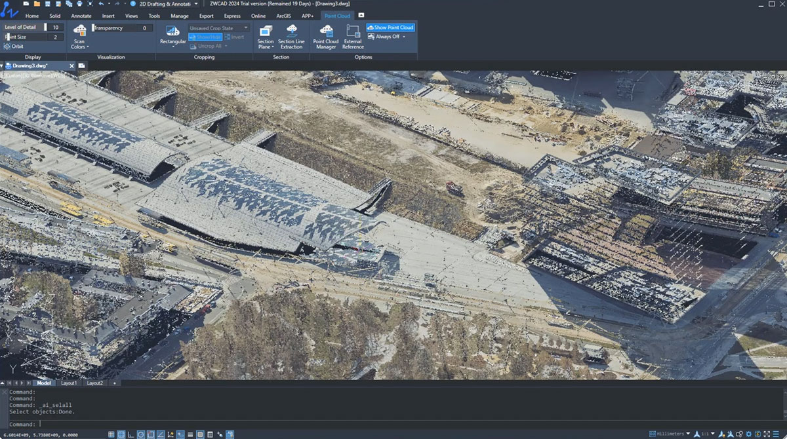Click the annotation scale icon in status bar
The width and height of the screenshot is (787, 439).
coord(697,434)
